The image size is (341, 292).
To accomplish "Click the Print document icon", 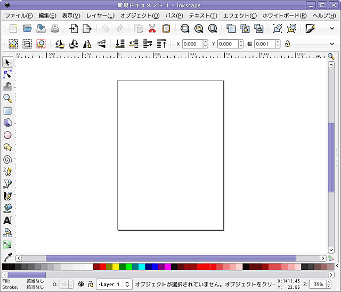I will pyautogui.click(x=54, y=29).
